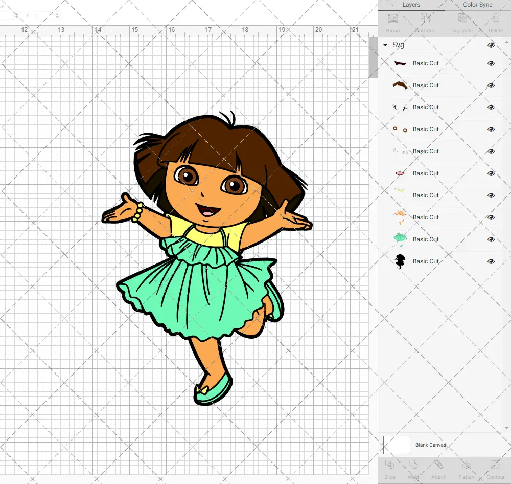Toggle visibility of the yellow pieces layer
511x484 pixels.
click(491, 195)
